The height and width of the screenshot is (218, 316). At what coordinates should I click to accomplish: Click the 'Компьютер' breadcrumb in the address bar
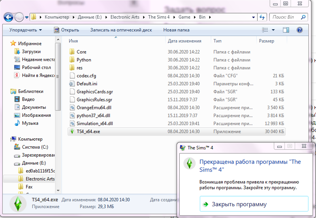coord(57,17)
